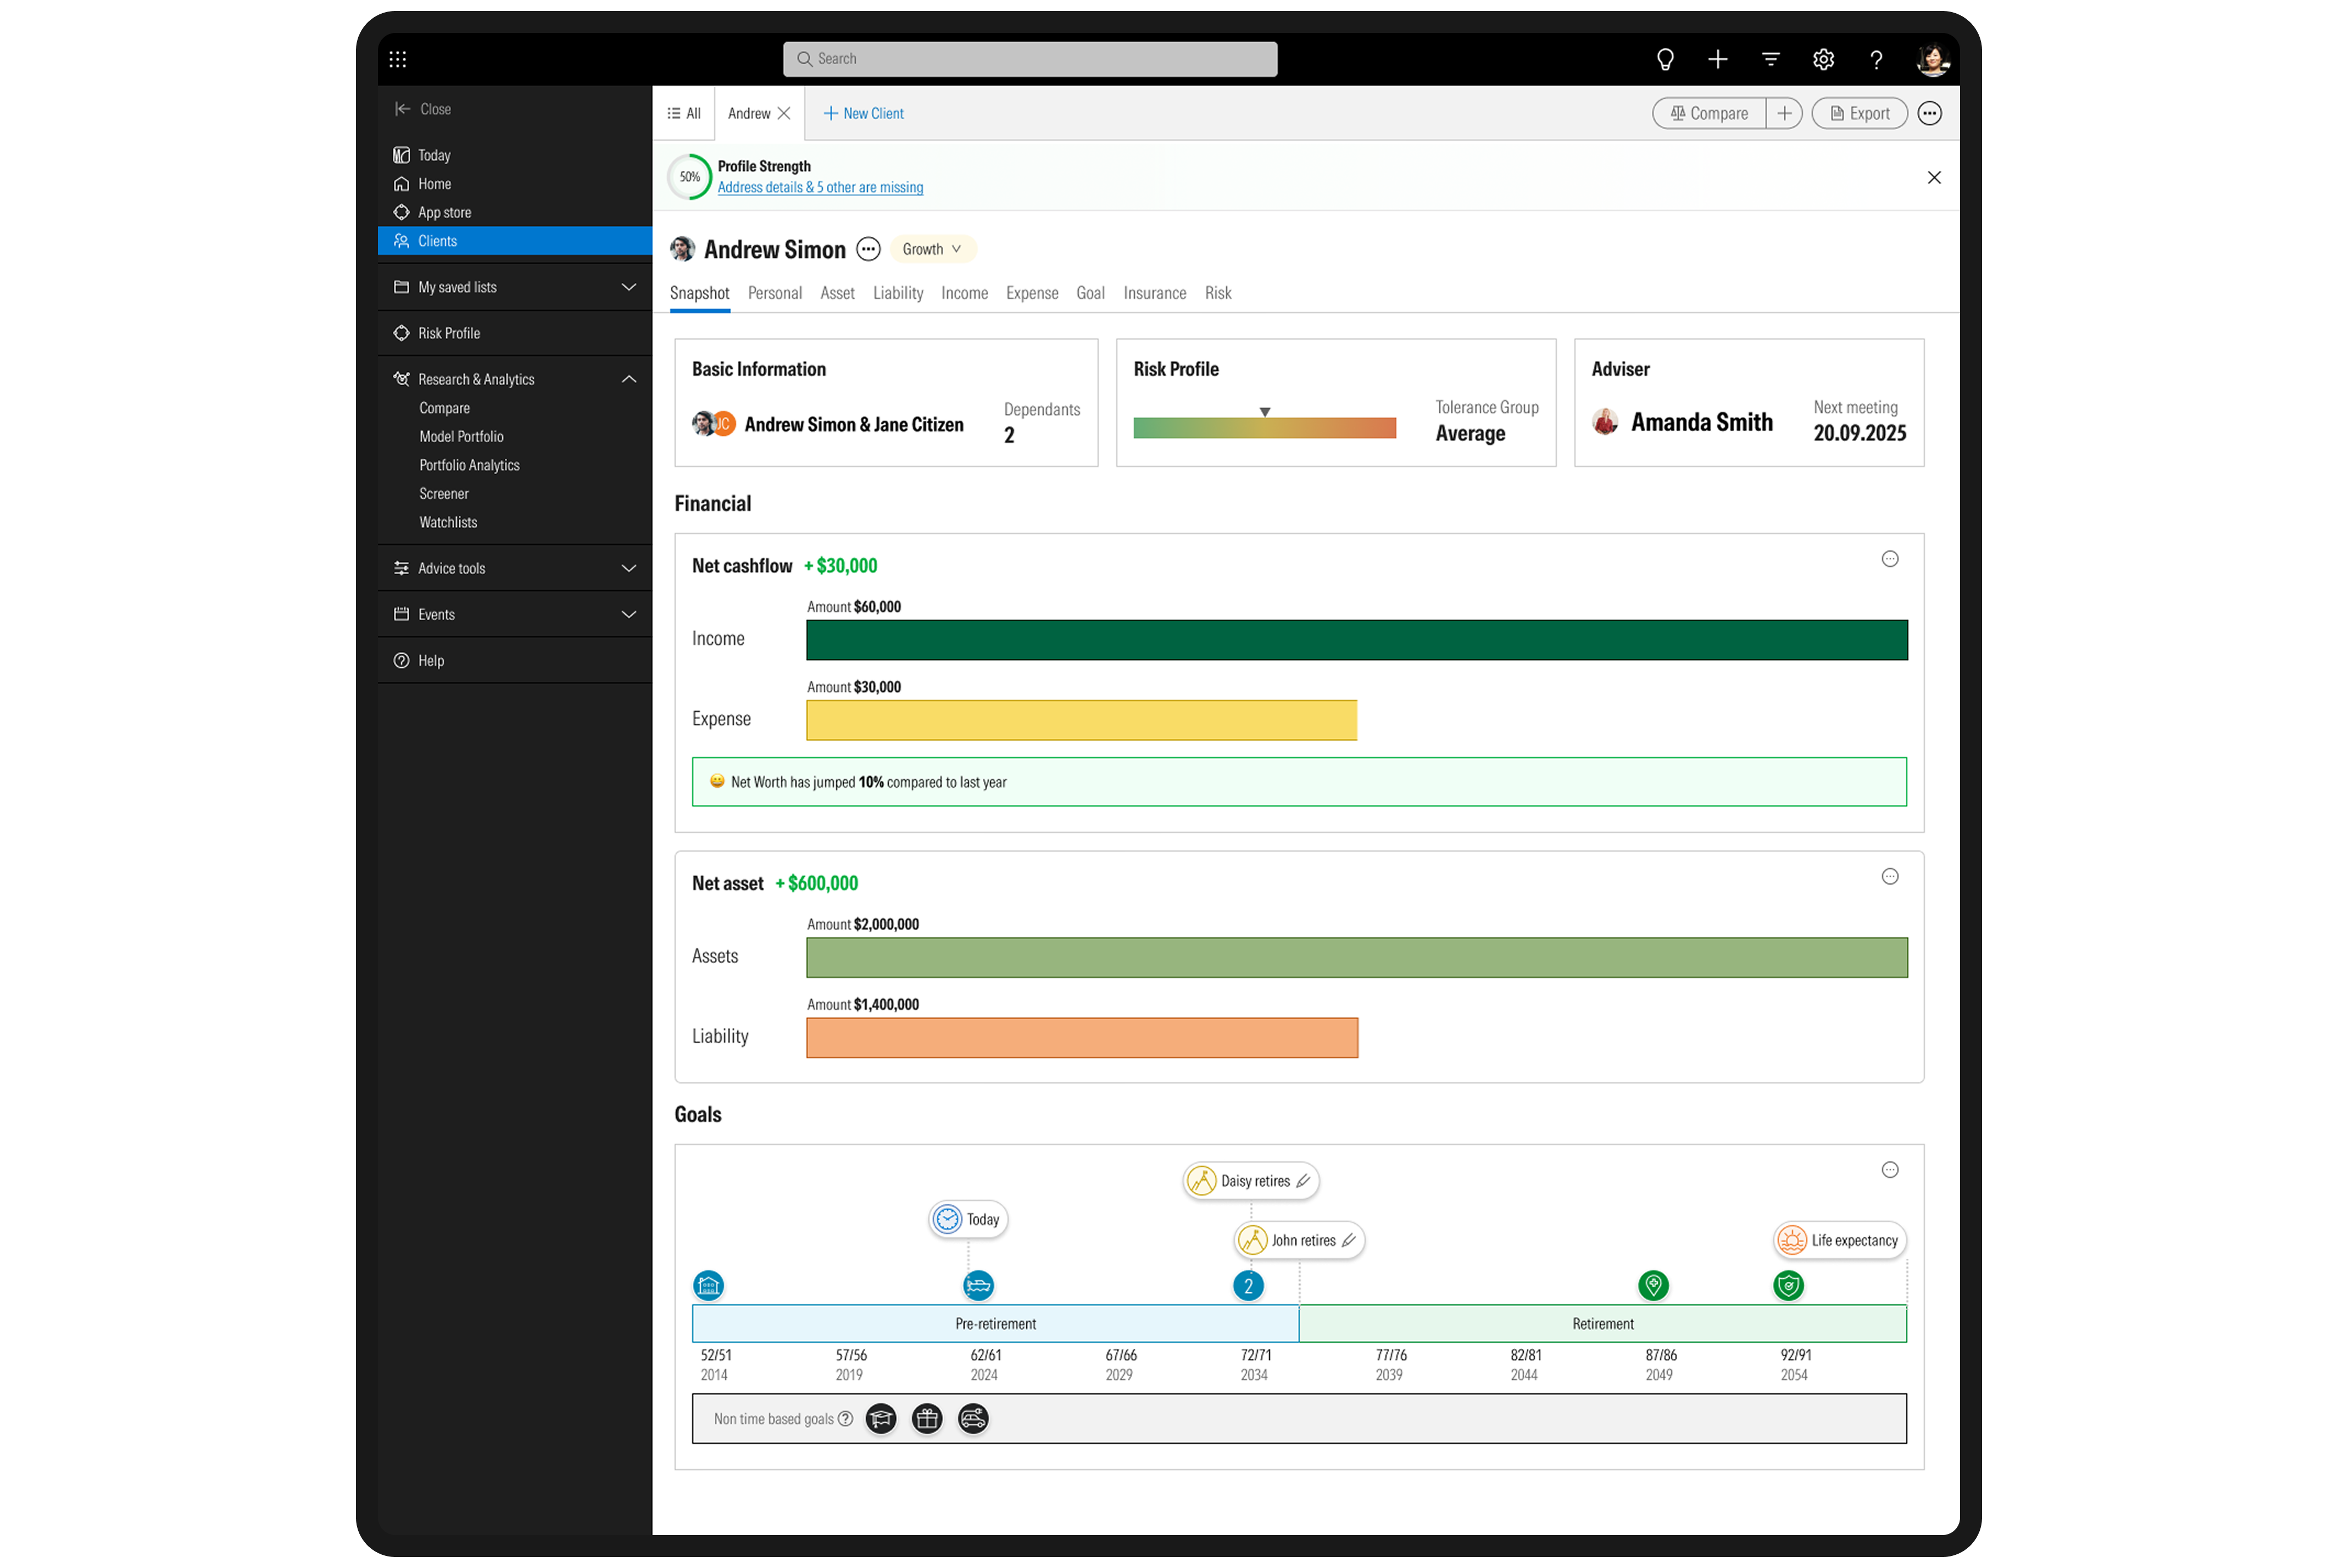
Task: Open the Growth dropdown
Action: [932, 249]
